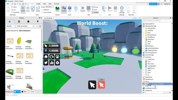Switch to the MODEL ribbon tab
The image size is (178, 100).
tap(38, 4)
